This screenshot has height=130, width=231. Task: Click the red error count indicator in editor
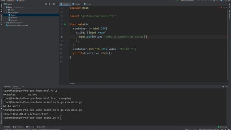tap(221, 8)
